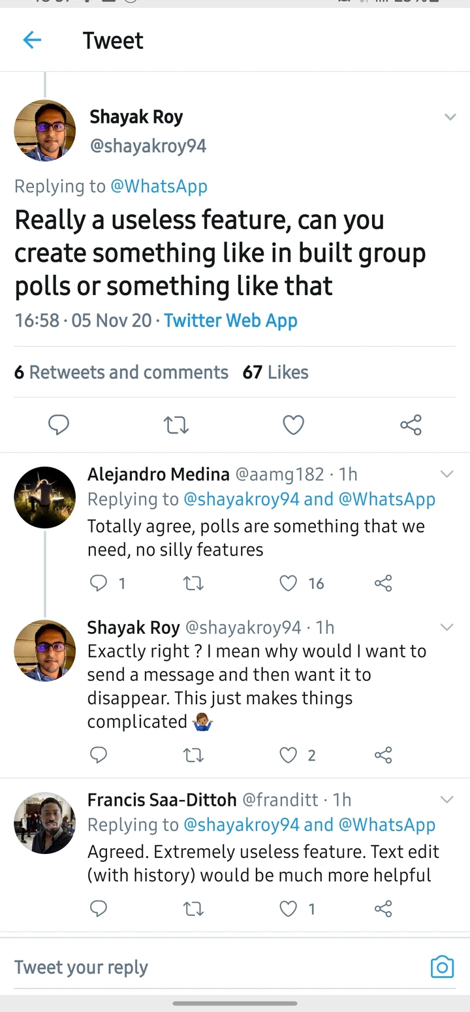470x1012 pixels.
Task: Open dropdown chevron on Alejandro Medina's reply
Action: [x=446, y=475]
